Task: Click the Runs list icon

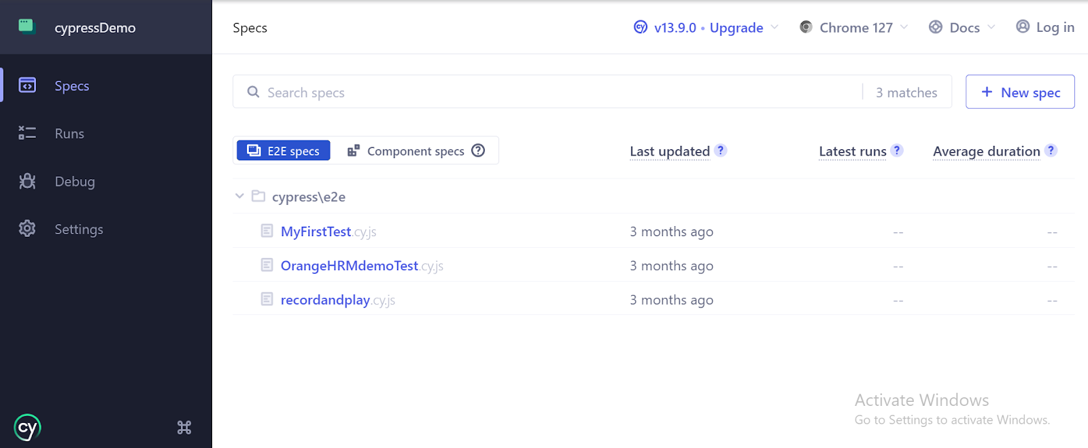Action: tap(27, 133)
